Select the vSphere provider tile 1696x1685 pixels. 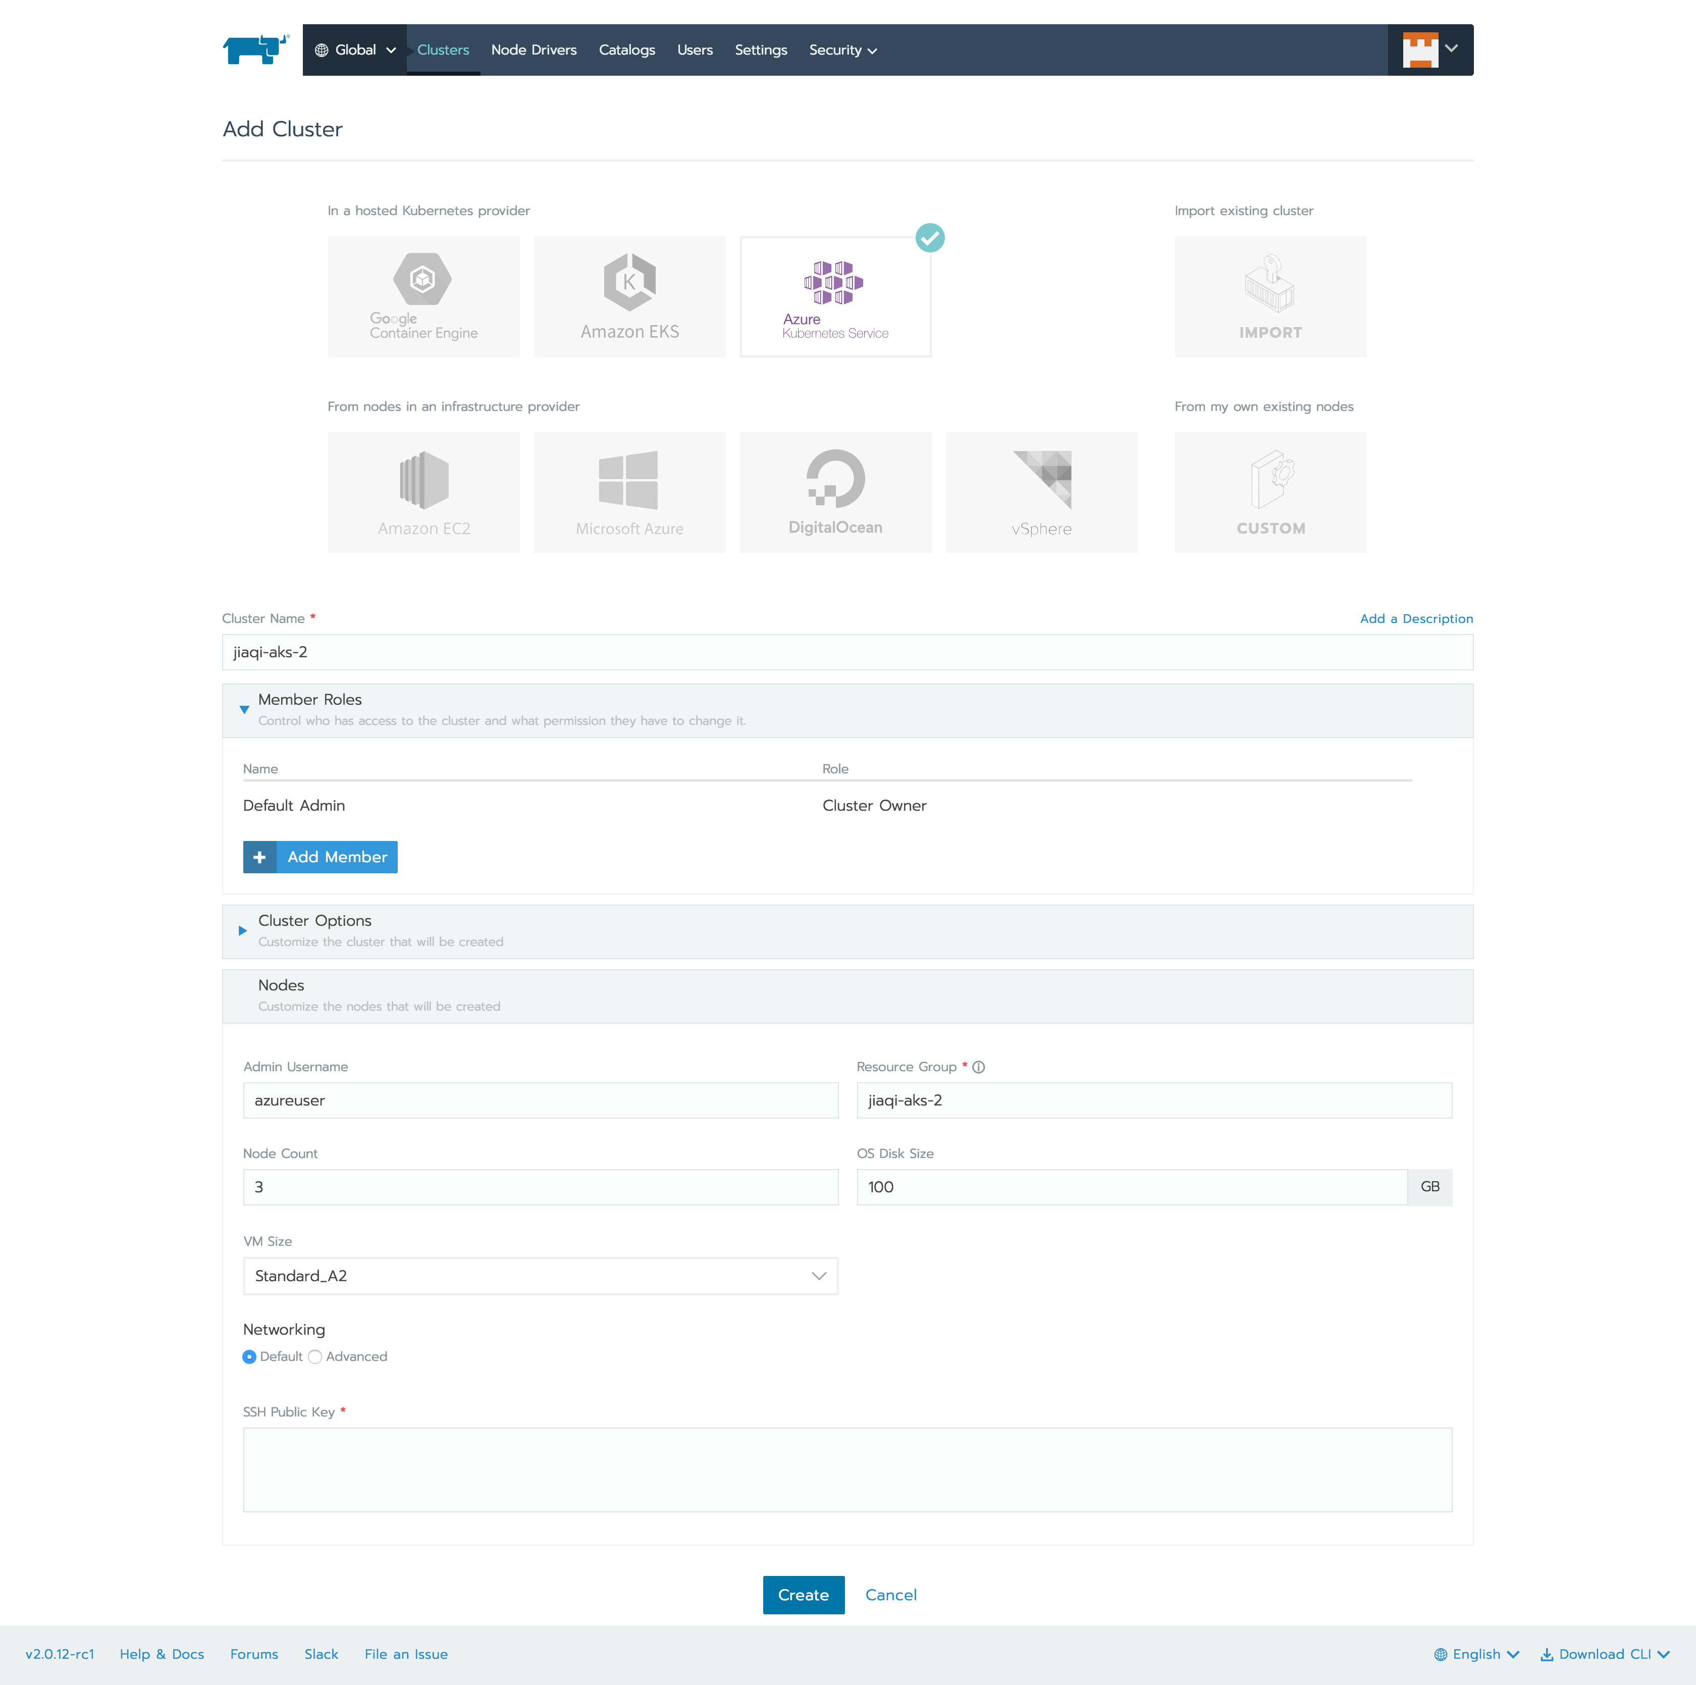1040,493
